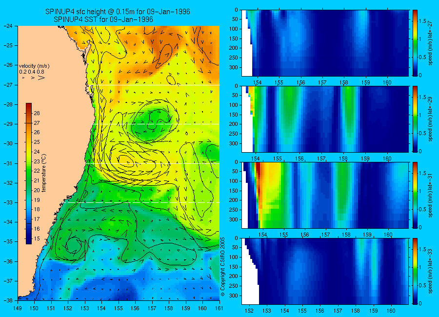
Task: Click the 157 longitude tick under lat=-27 panel
Action: tap(322, 82)
